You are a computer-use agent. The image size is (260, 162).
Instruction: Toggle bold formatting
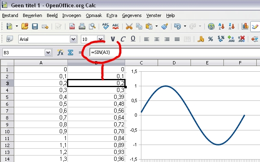click(113, 39)
